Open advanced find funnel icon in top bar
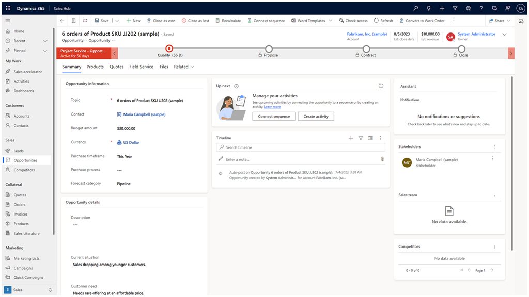This screenshot has width=529, height=297. [455, 8]
